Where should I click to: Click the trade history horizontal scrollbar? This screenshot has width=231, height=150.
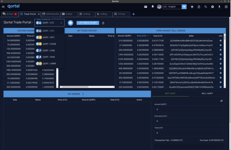[x=87, y=87]
